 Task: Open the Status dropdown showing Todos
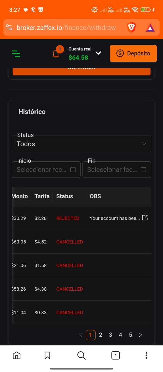tap(81, 144)
